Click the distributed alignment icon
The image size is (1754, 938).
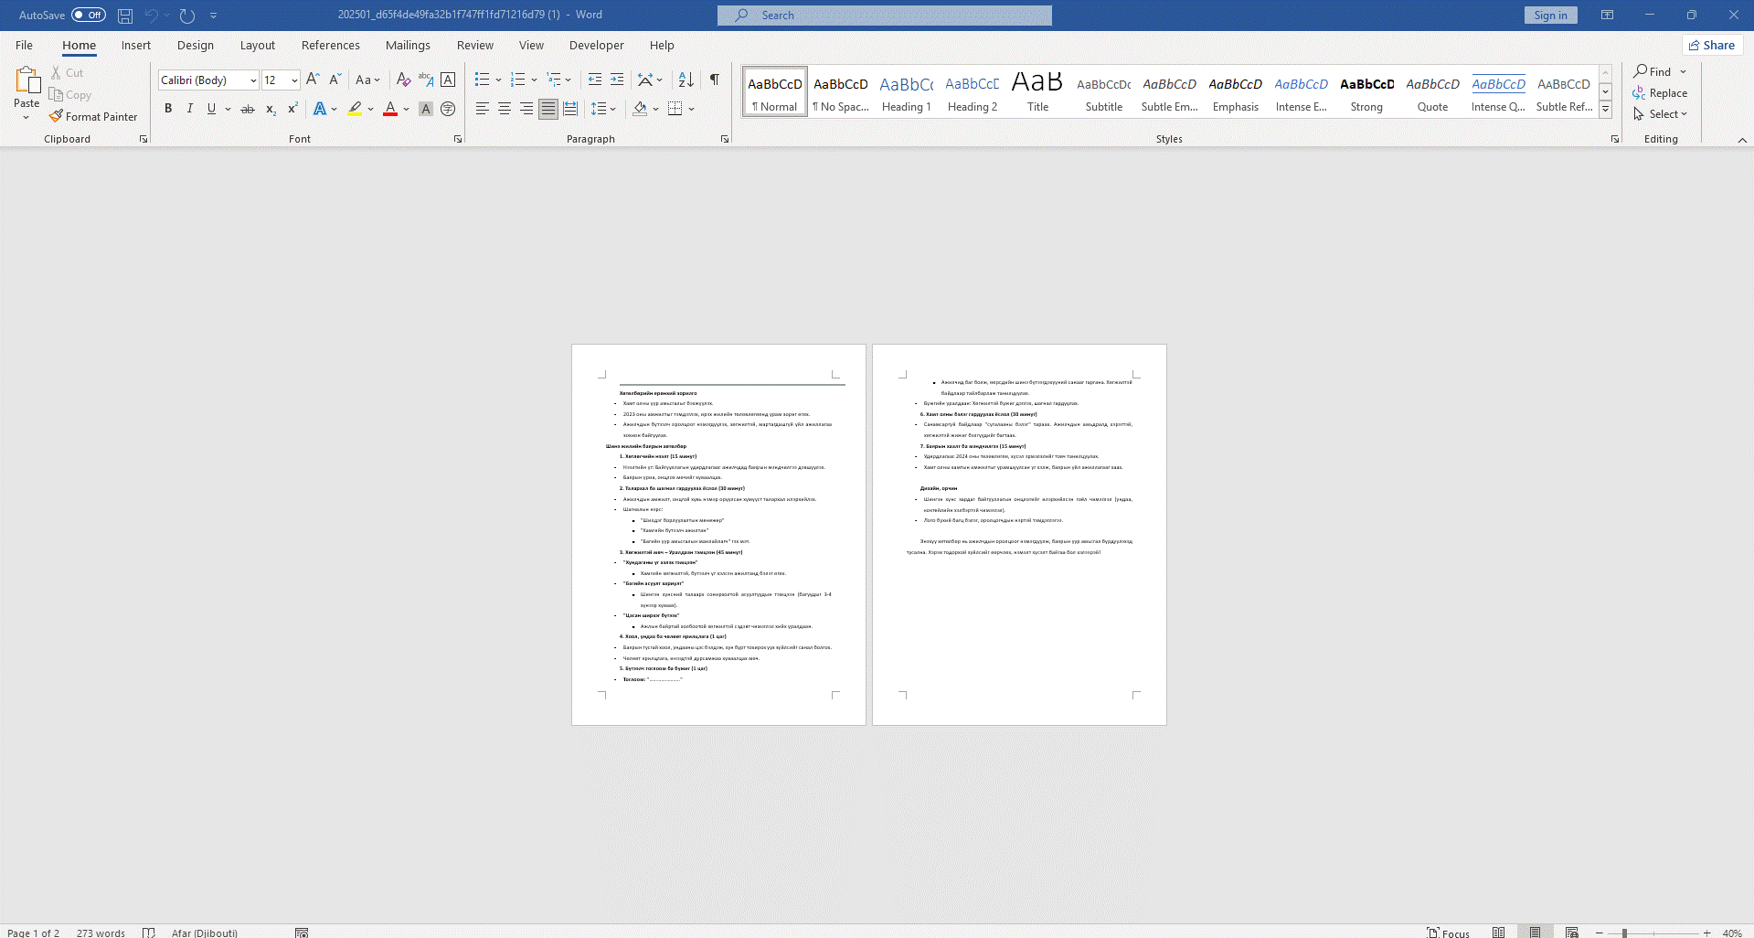(570, 109)
